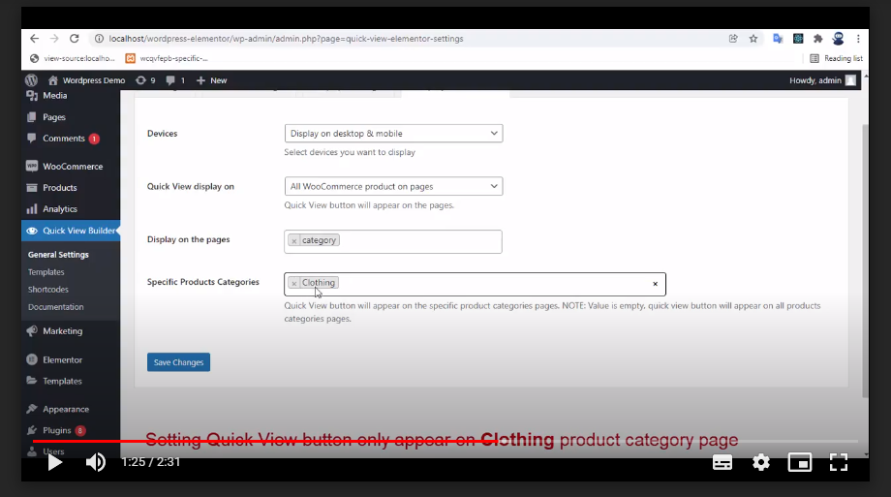Viewport: 891px width, 497px height.
Task: Open Shortcodes submenu
Action: click(48, 290)
